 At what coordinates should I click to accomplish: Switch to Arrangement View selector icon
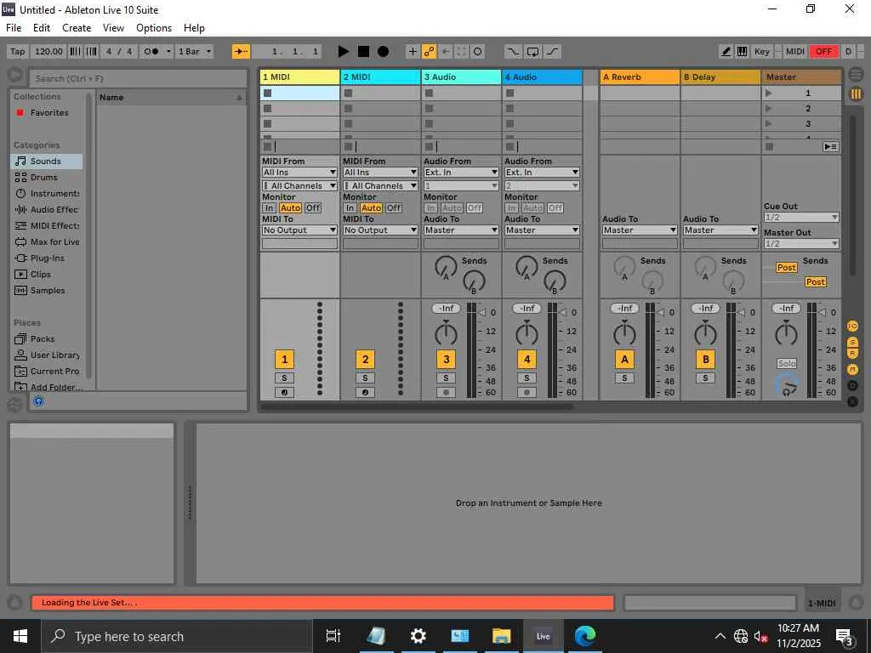coord(856,74)
